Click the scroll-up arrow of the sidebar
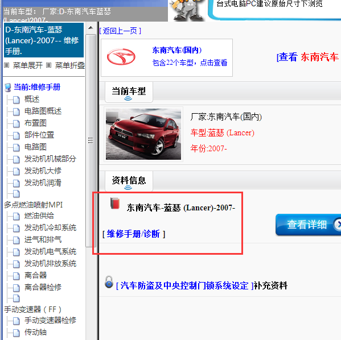The width and height of the screenshot is (341, 340). click(x=91, y=28)
